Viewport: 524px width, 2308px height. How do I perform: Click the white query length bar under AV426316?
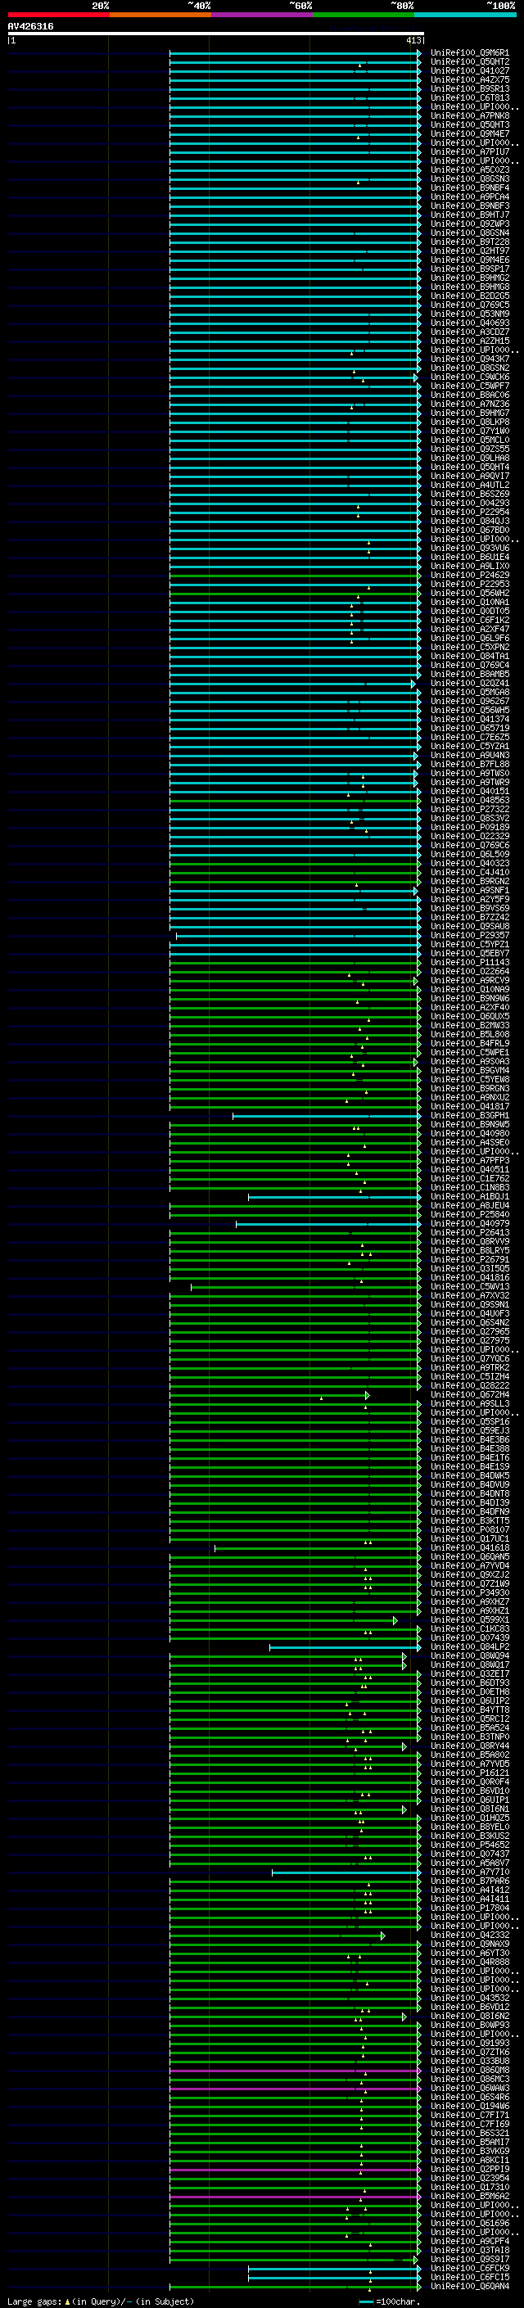(x=216, y=34)
